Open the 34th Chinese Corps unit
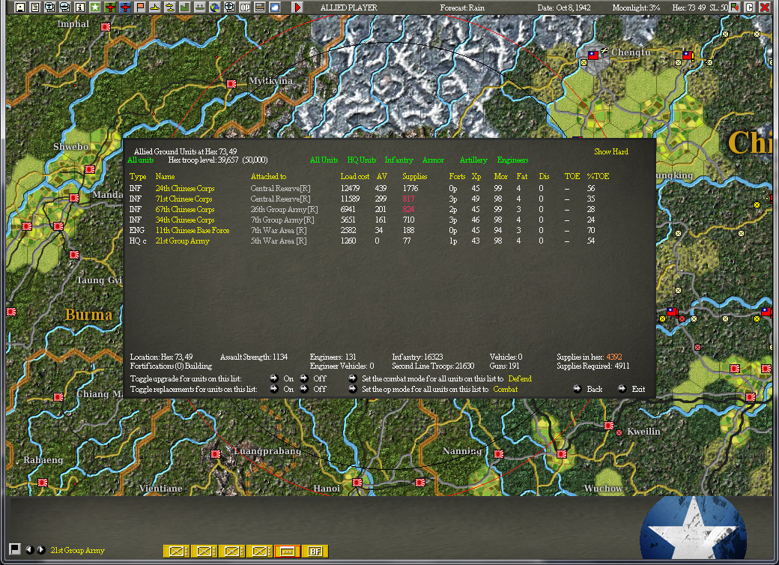The width and height of the screenshot is (779, 565). click(x=185, y=220)
